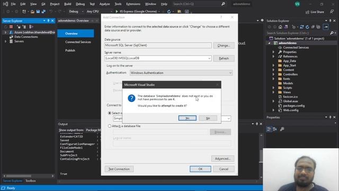The width and height of the screenshot is (339, 191).
Task: Click Change... next to Data source
Action: [224, 46]
